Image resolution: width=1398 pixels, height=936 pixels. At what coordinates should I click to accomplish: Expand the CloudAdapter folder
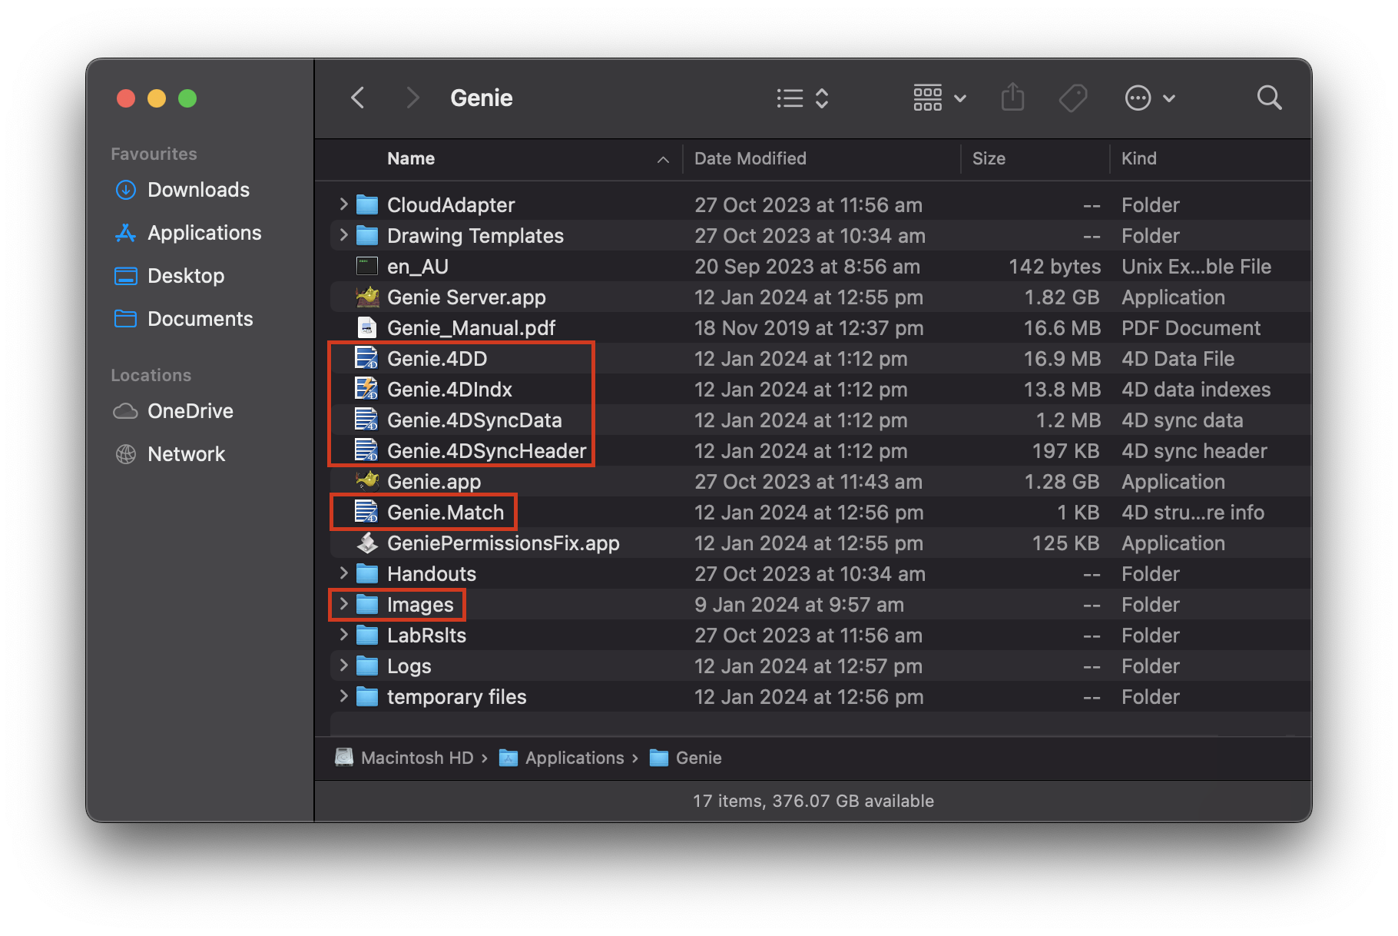(x=343, y=204)
